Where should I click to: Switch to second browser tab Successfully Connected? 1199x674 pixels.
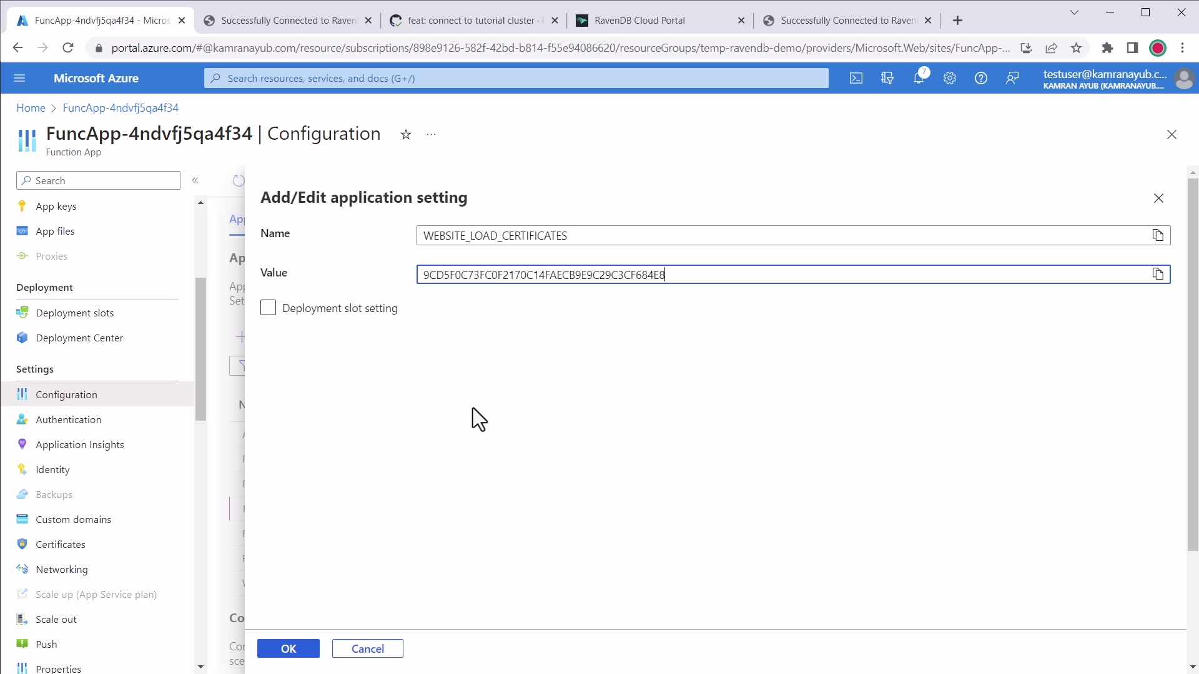click(x=288, y=21)
